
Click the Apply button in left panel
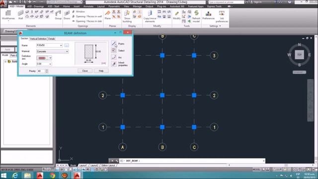tap(7, 50)
